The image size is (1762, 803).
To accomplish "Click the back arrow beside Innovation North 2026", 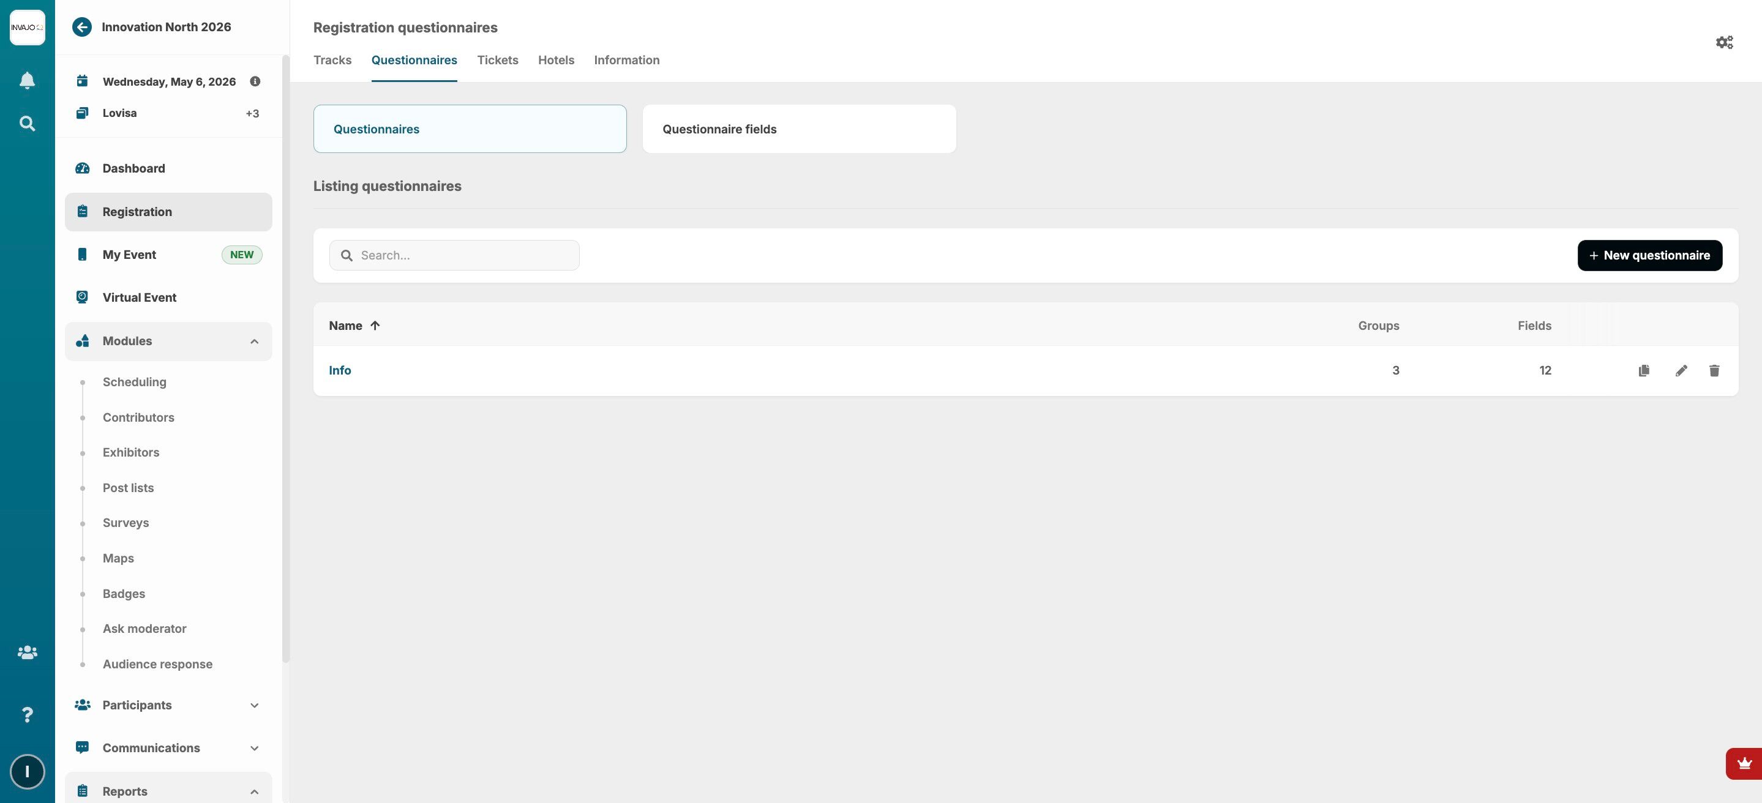I will 82,28.
